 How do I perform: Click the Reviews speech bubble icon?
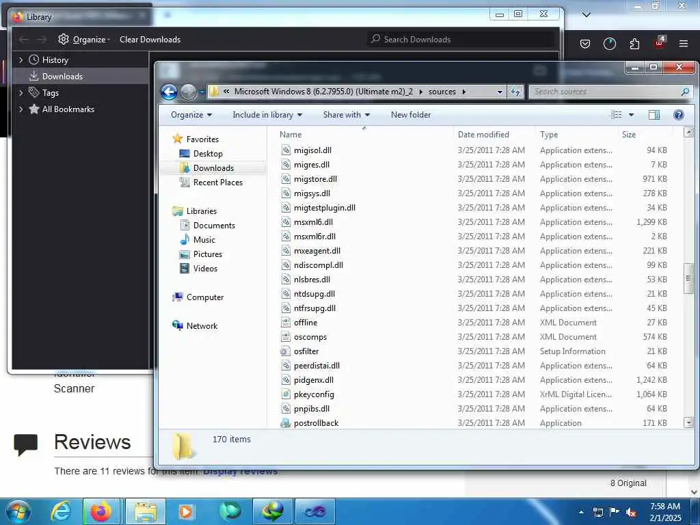coord(25,444)
